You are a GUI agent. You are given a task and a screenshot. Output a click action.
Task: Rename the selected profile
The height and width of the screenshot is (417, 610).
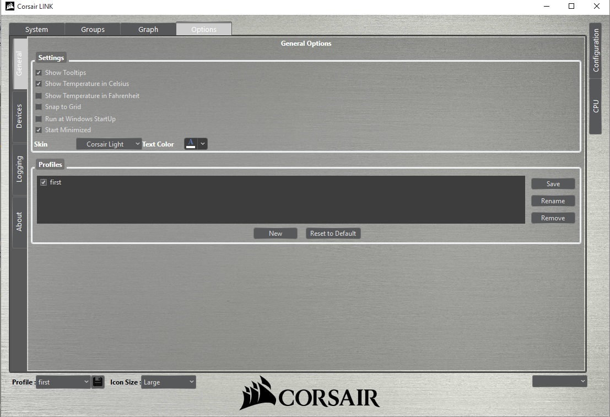pos(553,201)
